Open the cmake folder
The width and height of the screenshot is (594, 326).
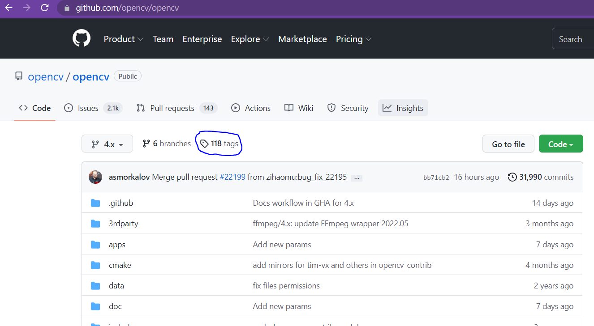[x=120, y=265]
